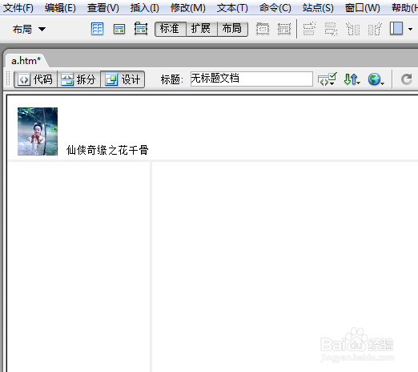Select the draw layout table icon
This screenshot has height=372, width=418.
click(263, 29)
